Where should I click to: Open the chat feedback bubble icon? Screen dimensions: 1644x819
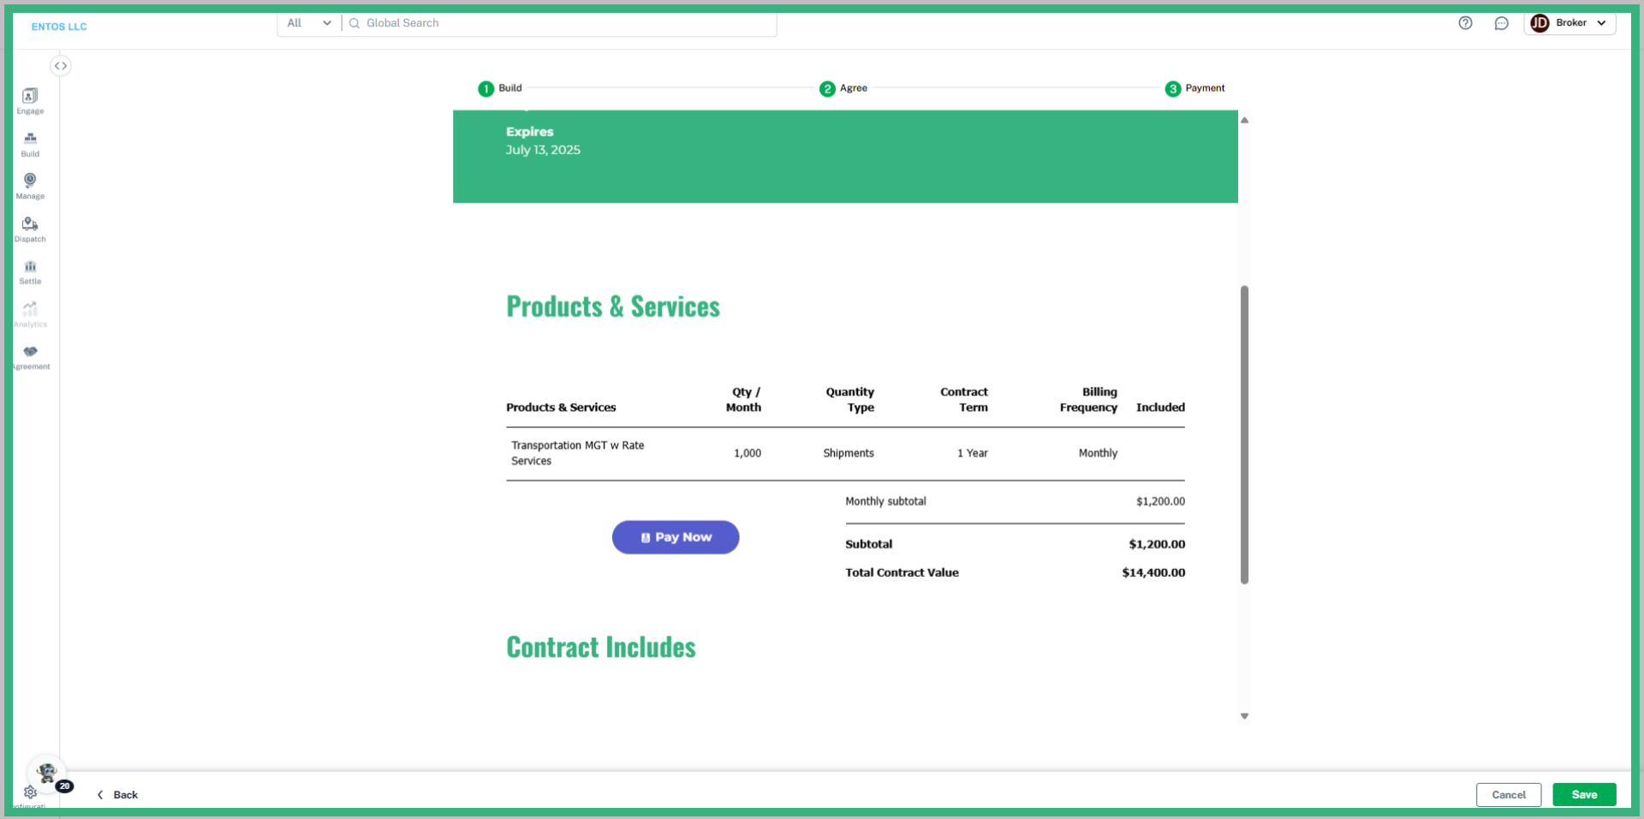click(x=1502, y=23)
